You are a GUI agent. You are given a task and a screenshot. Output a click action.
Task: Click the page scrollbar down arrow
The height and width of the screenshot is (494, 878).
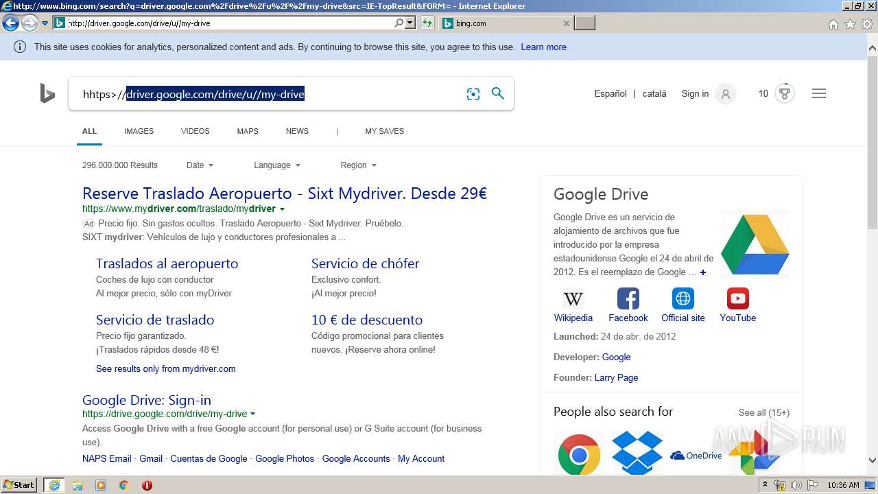[x=872, y=460]
